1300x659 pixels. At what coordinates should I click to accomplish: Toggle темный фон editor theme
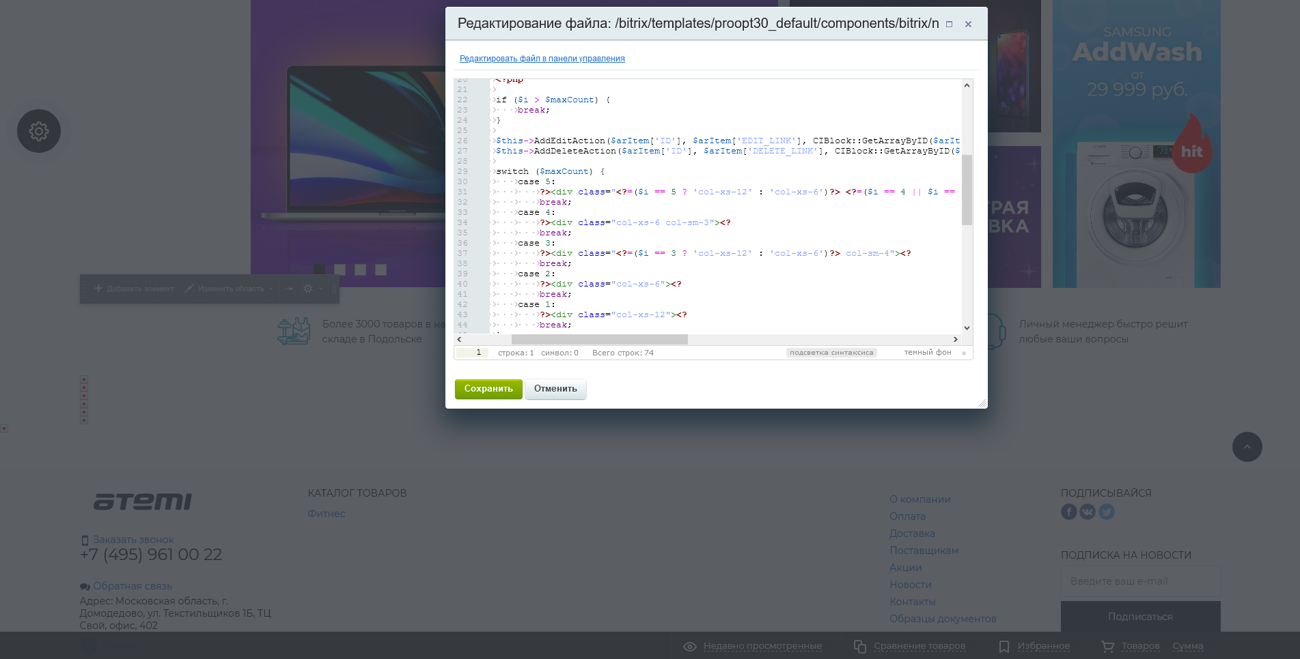coord(928,353)
